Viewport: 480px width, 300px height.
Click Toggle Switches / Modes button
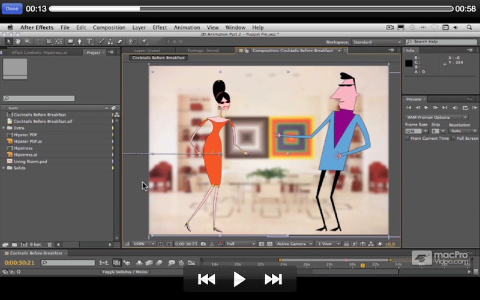125,272
